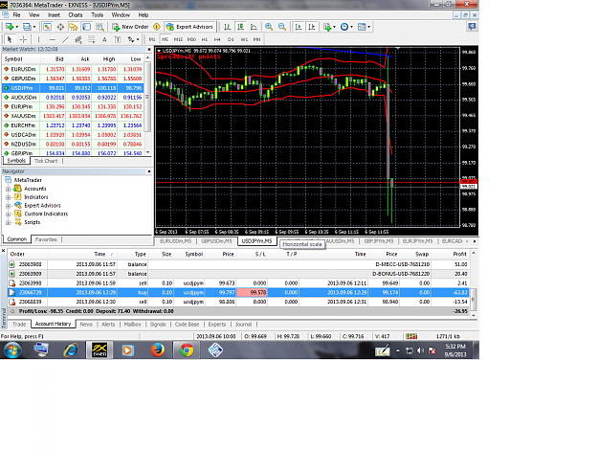Viewport: 598px width, 451px height.
Task: Switch to W1 timeframe
Action: [244, 39]
